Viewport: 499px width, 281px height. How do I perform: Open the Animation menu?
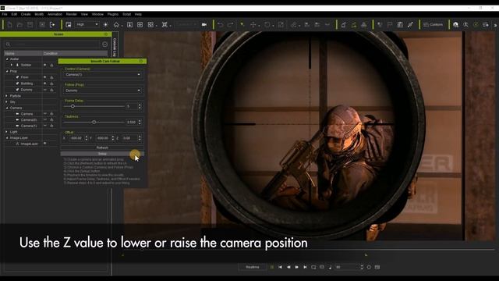55,14
